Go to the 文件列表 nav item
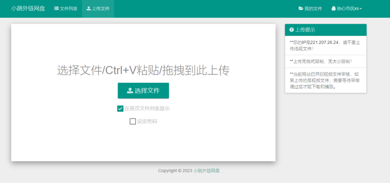Screen dimensions: 390x183 click(x=66, y=8)
